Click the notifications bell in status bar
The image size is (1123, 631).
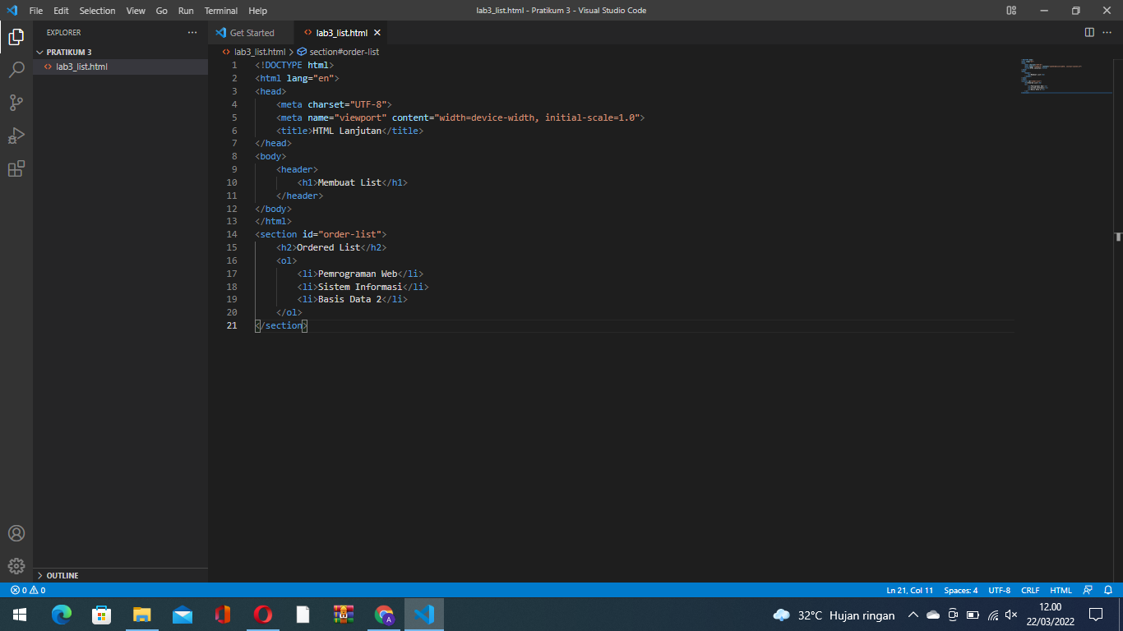[1108, 590]
